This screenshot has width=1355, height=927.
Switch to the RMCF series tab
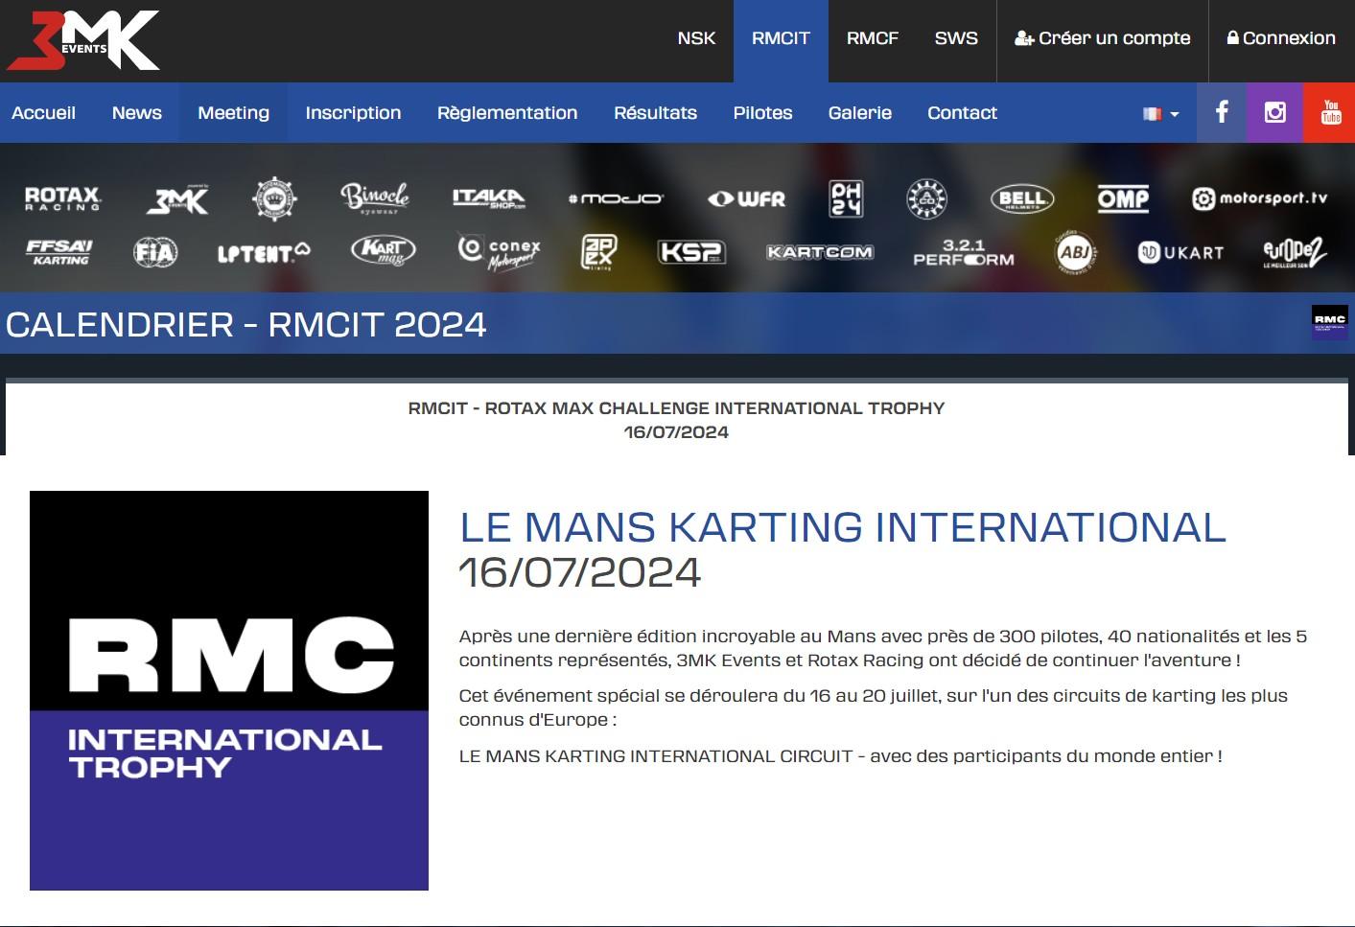[x=873, y=38]
